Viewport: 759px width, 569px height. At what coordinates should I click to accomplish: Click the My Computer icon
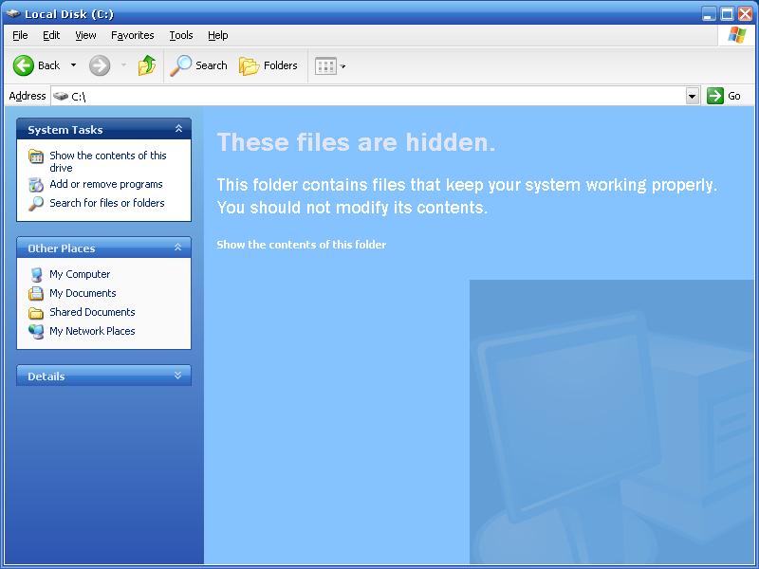(x=36, y=275)
